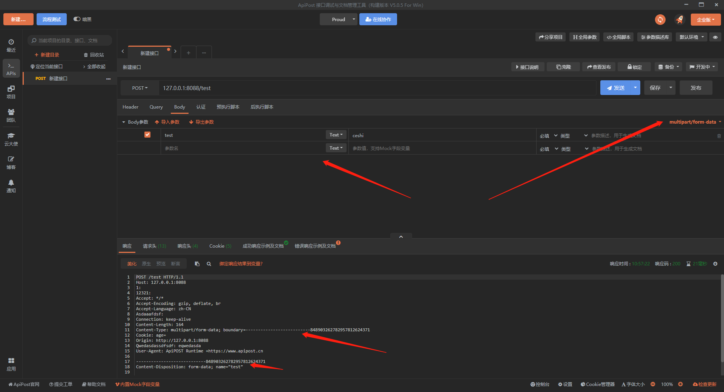Viewport: 724px width, 392px height.
Task: Switch to the 预执行脚本 tab
Action: [228, 107]
